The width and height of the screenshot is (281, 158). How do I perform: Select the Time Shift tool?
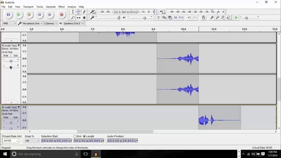click(x=78, y=18)
